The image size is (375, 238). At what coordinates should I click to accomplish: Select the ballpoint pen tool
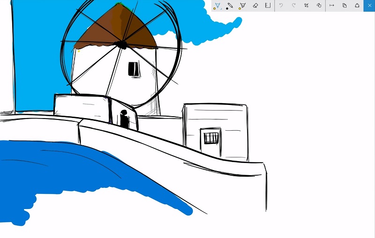coord(217,6)
